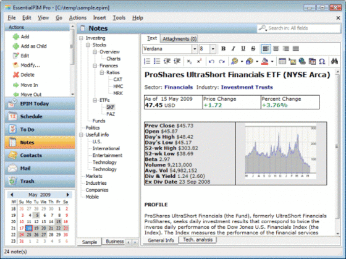346x259 pixels.
Task: Insert date and time stamp
Action: tap(312, 61)
